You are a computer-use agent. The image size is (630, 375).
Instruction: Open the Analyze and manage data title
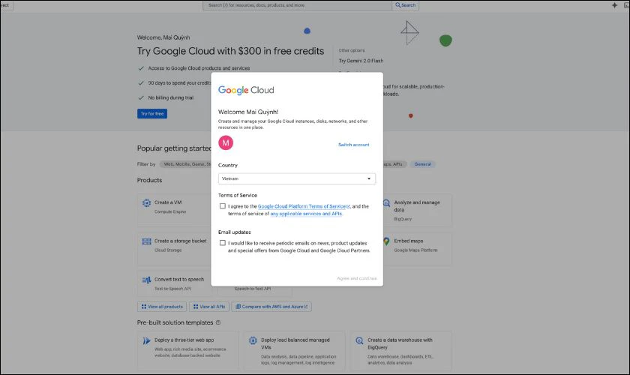[417, 205]
